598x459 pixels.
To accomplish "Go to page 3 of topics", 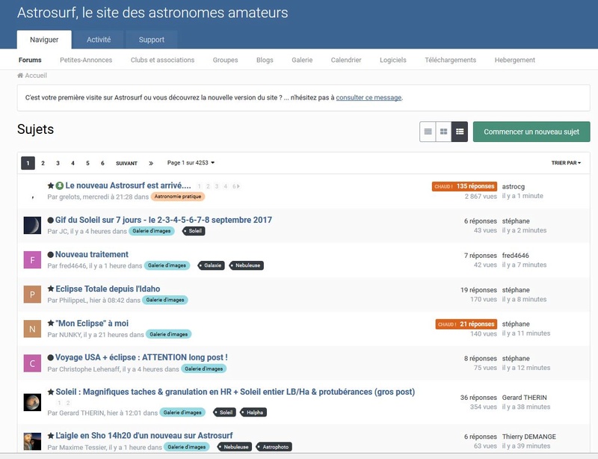I will (58, 163).
